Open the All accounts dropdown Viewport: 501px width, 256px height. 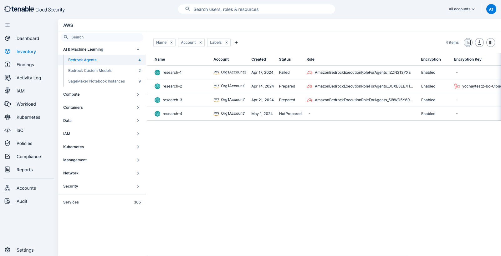461,9
